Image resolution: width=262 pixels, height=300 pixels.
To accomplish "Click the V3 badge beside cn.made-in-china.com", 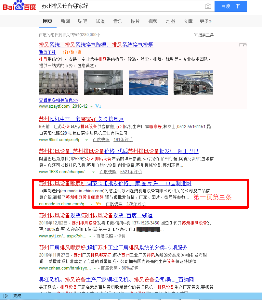I will (98, 204).
